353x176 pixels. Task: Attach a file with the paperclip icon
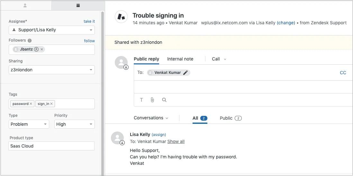coord(152,100)
